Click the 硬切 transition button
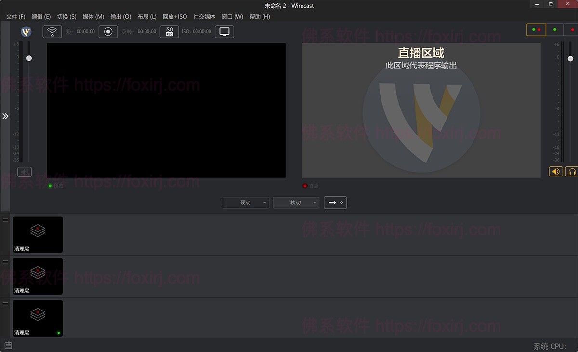The height and width of the screenshot is (352, 578). click(243, 203)
